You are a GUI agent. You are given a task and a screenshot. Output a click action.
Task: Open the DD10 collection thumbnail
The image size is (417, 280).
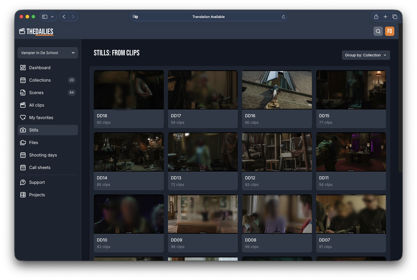pyautogui.click(x=129, y=214)
